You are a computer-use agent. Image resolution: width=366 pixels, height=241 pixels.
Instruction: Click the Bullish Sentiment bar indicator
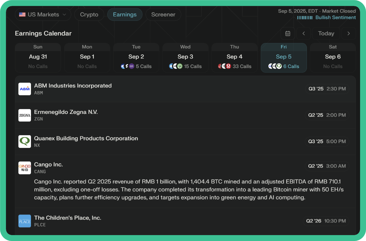pos(305,17)
